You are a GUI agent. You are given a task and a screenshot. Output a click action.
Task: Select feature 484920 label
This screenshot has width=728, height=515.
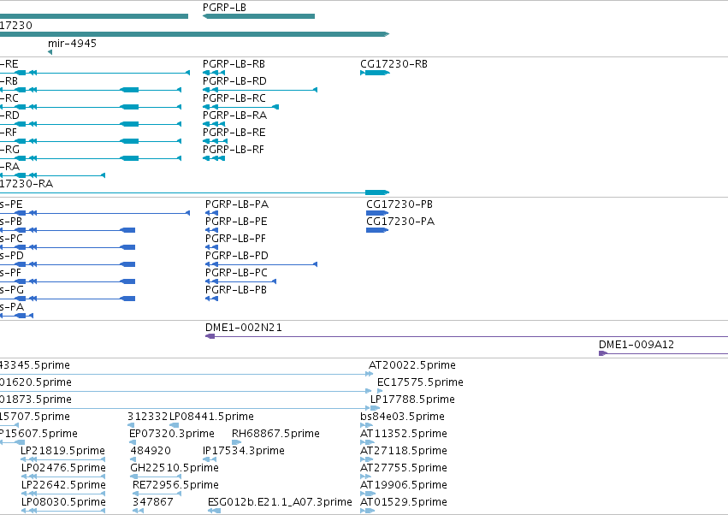(151, 451)
